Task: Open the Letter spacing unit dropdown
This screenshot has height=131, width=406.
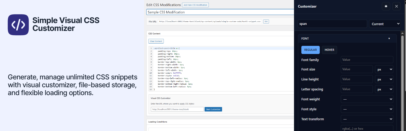Action: [x=384, y=89]
